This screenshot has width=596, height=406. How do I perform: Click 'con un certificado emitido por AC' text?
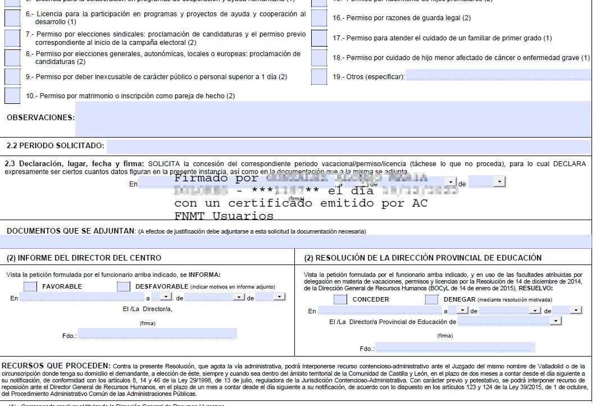tap(301, 203)
